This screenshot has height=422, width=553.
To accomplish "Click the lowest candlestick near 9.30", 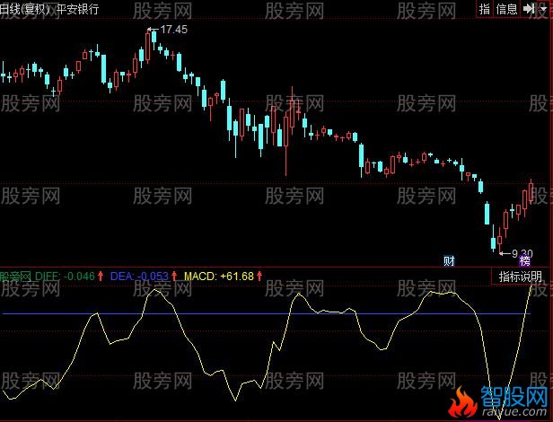I will (x=499, y=241).
